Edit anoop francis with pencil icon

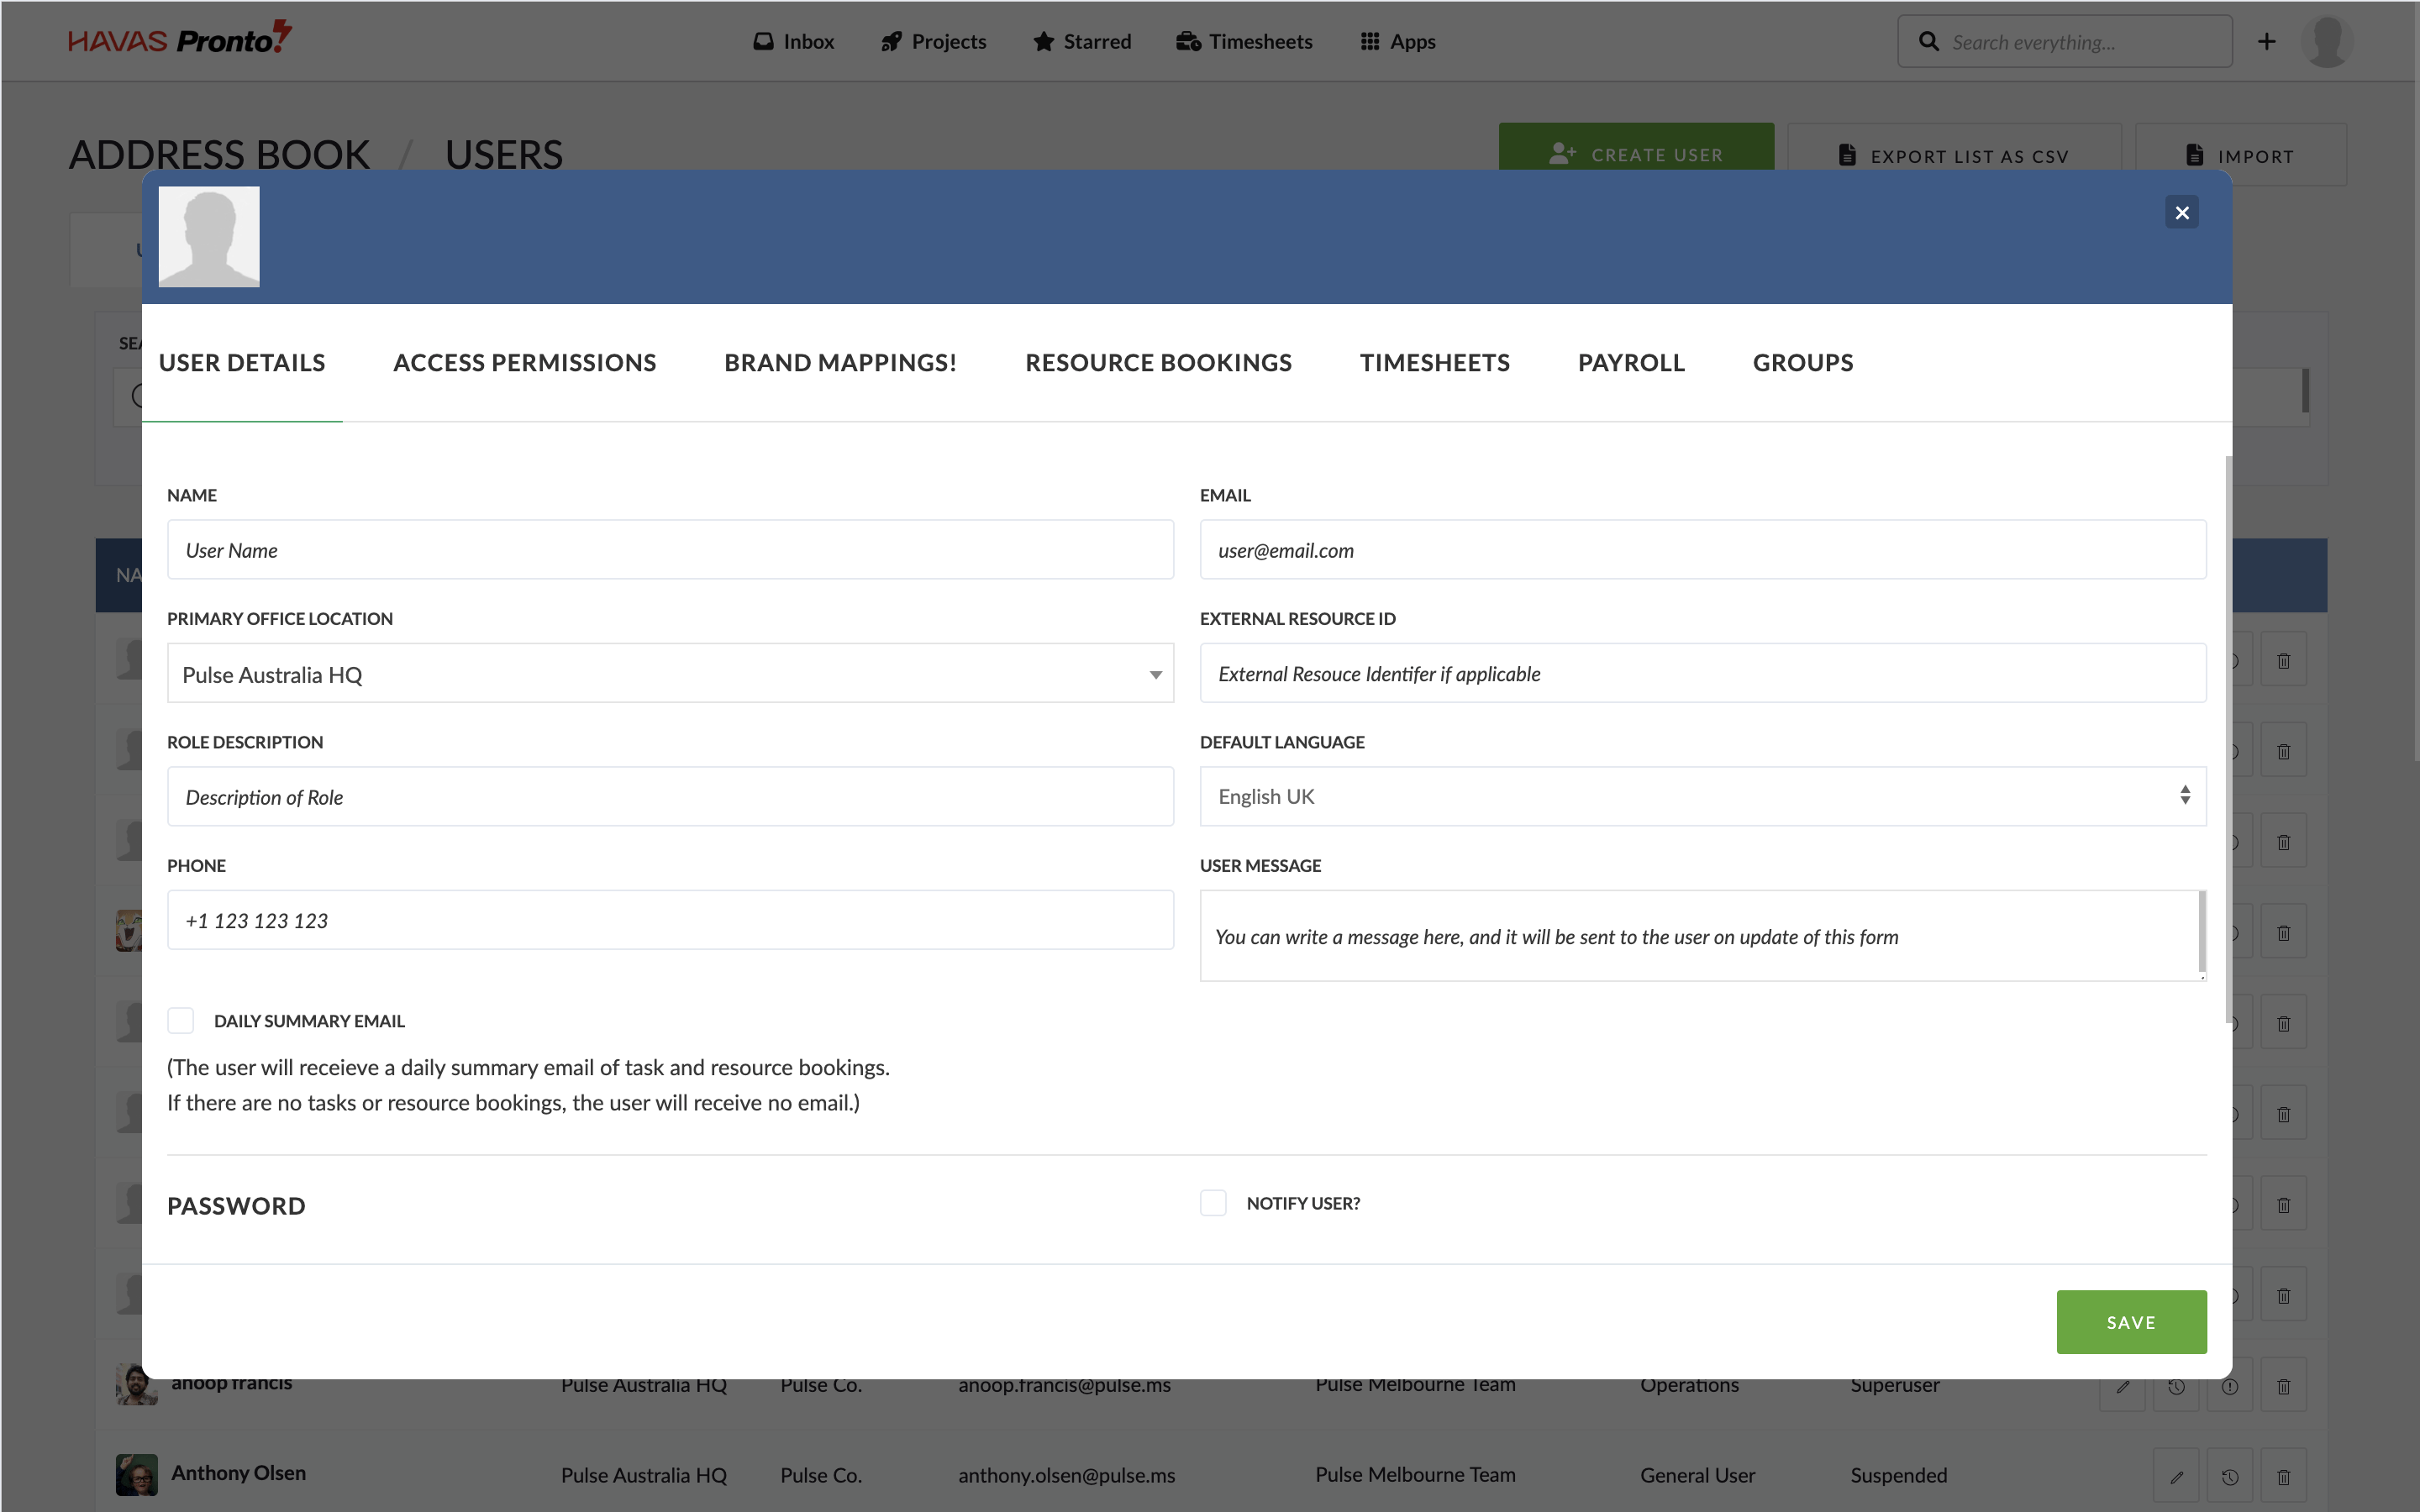[x=2122, y=1386]
